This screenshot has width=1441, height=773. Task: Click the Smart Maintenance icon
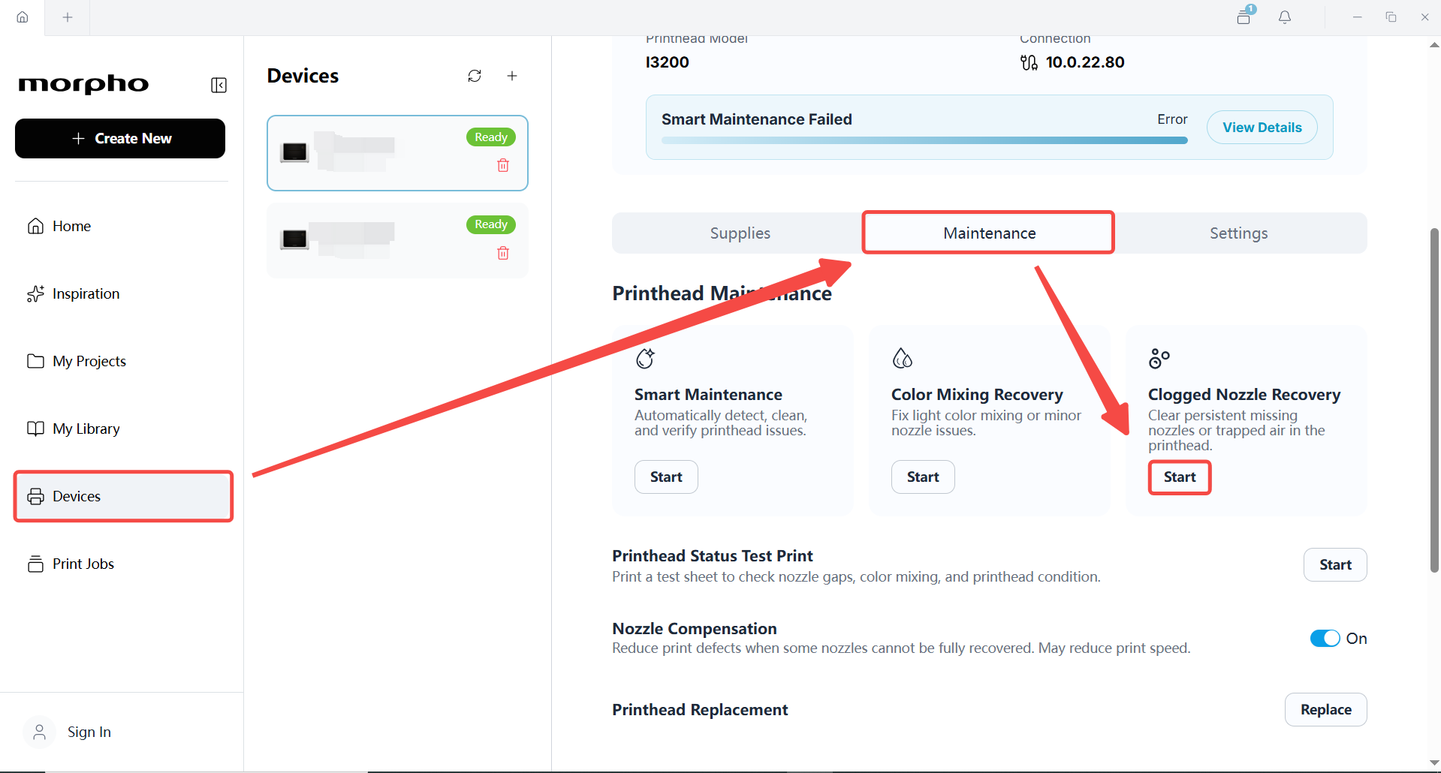pyautogui.click(x=646, y=359)
